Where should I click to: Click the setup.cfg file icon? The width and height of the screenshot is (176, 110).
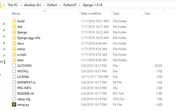click(x=14, y=99)
